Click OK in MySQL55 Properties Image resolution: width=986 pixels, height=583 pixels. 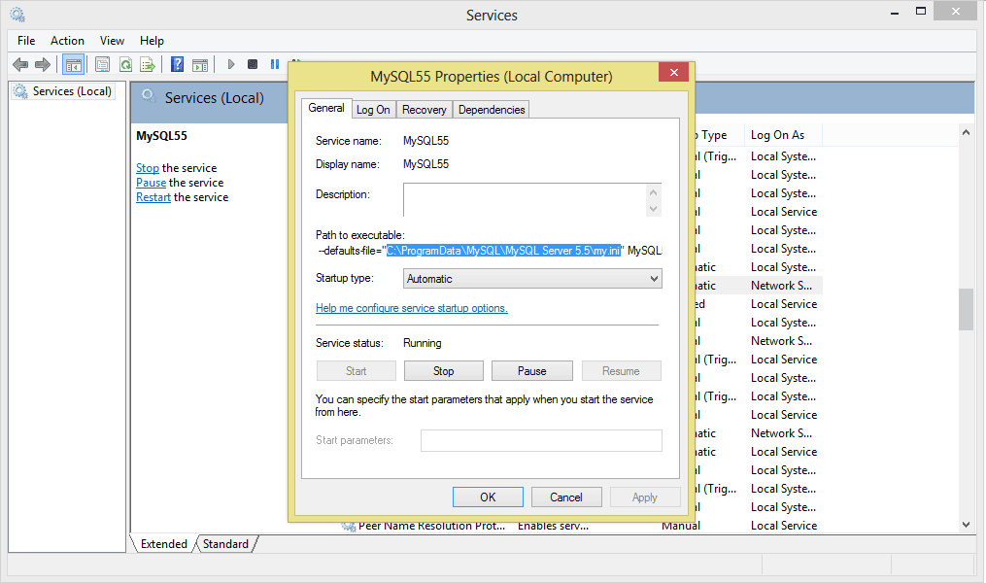[488, 497]
